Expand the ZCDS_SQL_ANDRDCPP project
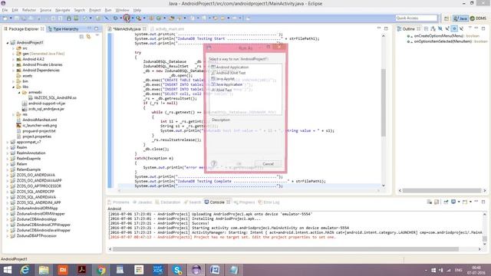 point(8,192)
